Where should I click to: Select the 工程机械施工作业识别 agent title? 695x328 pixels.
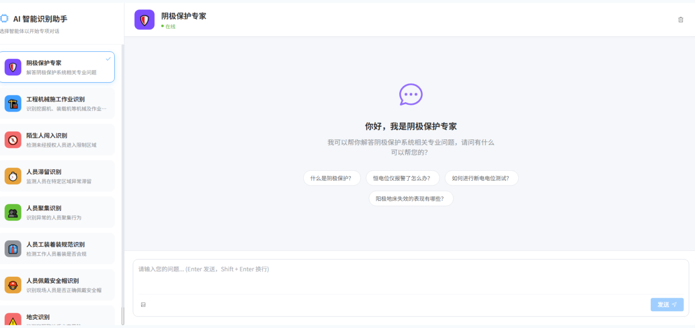pos(56,99)
